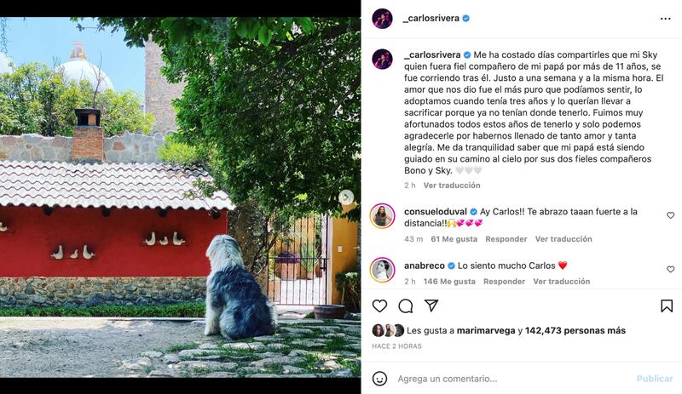View the 146 Me gusta on anabreco's comment
682x394 pixels.
tap(449, 282)
